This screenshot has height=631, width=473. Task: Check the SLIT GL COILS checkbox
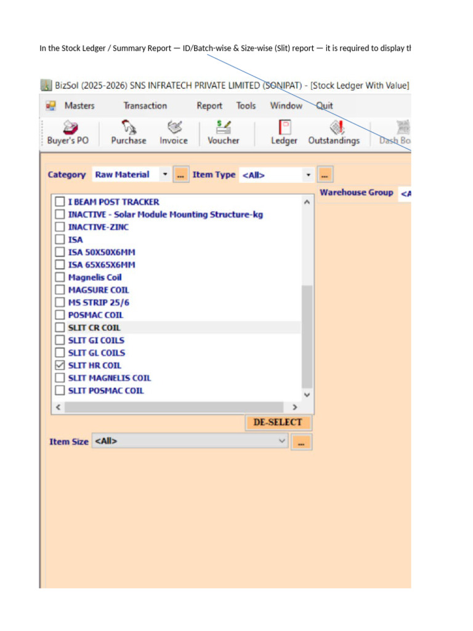tap(60, 352)
